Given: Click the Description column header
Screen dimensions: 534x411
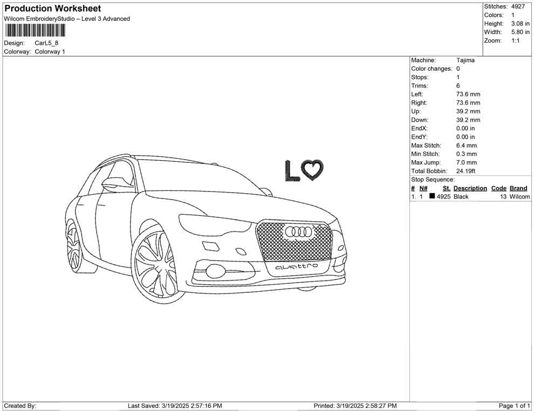Looking at the screenshot, I should click(x=470, y=188).
